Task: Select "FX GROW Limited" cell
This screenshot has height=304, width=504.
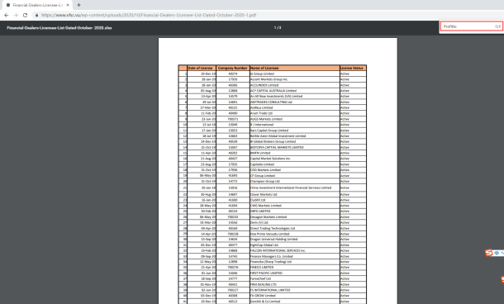Action: click(x=295, y=296)
